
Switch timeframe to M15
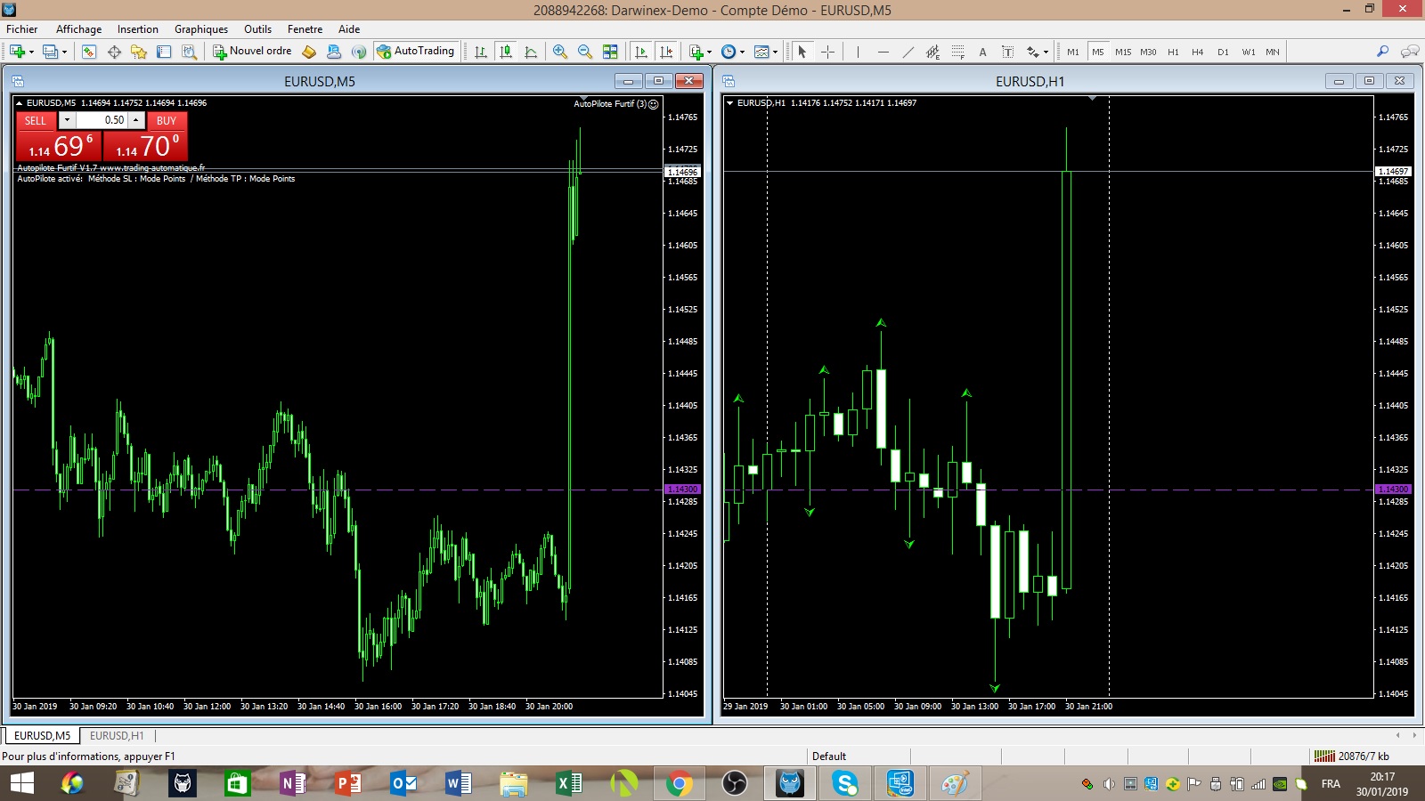point(1123,52)
